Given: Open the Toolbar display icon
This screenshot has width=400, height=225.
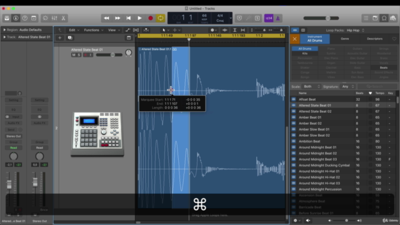Looking at the screenshot, I should click(34, 18).
